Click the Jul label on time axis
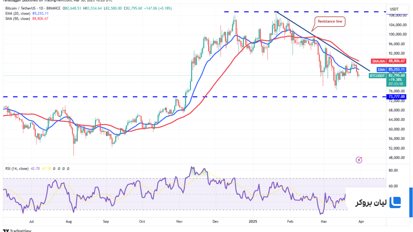The height and width of the screenshot is (232, 413). coord(31,222)
